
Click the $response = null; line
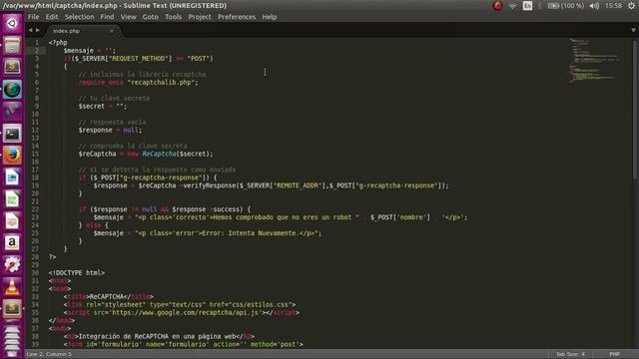point(110,130)
